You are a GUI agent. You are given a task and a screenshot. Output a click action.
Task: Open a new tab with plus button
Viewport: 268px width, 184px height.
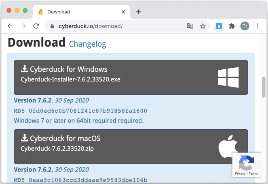point(138,12)
